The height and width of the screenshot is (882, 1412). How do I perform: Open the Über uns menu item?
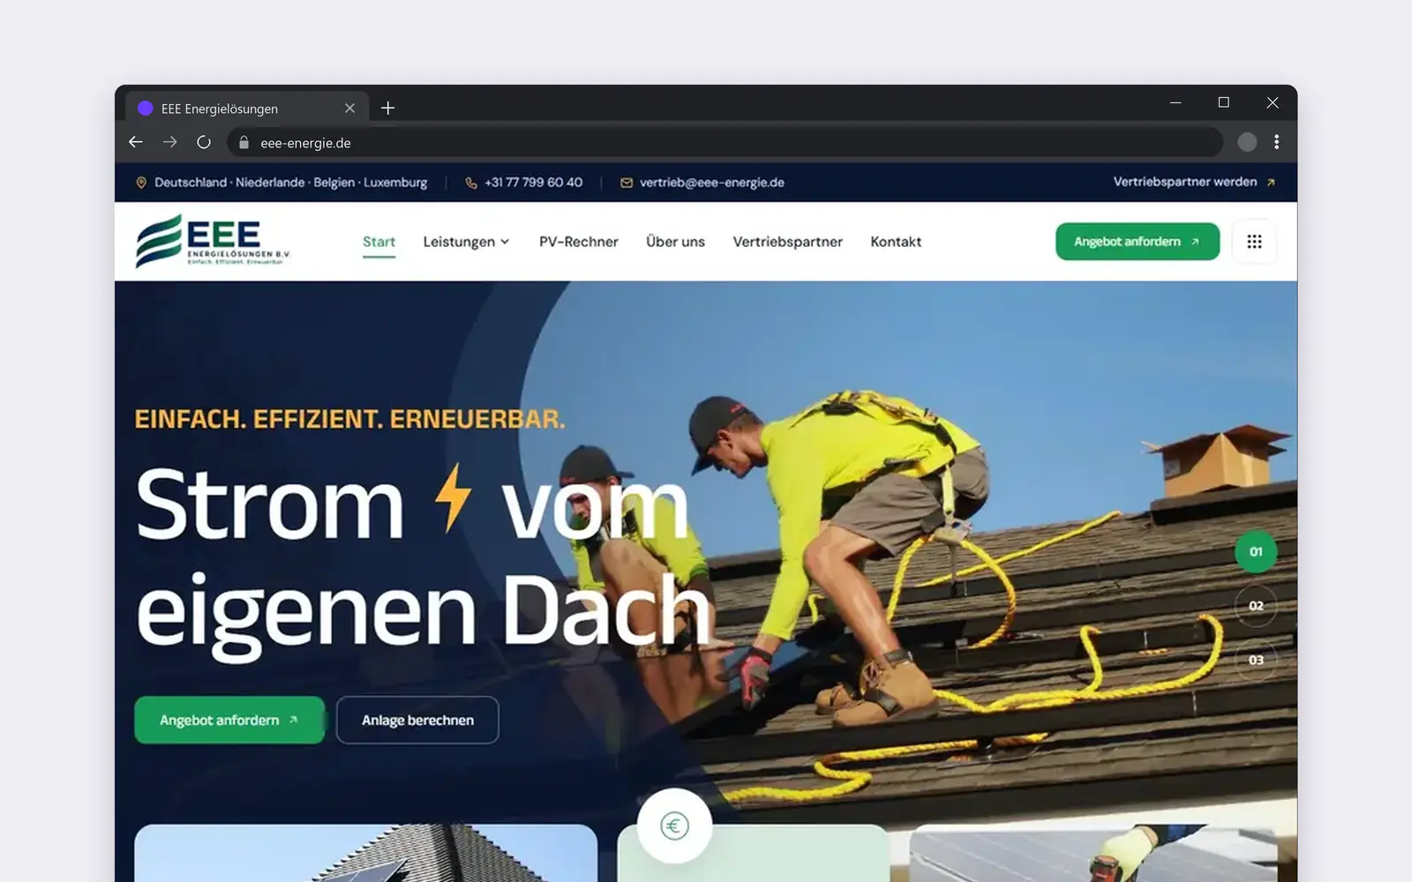(x=675, y=242)
